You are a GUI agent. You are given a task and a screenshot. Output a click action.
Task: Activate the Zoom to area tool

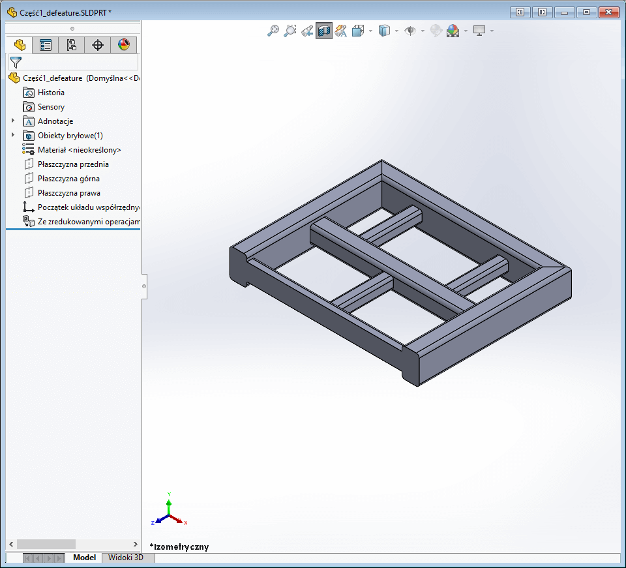[290, 31]
